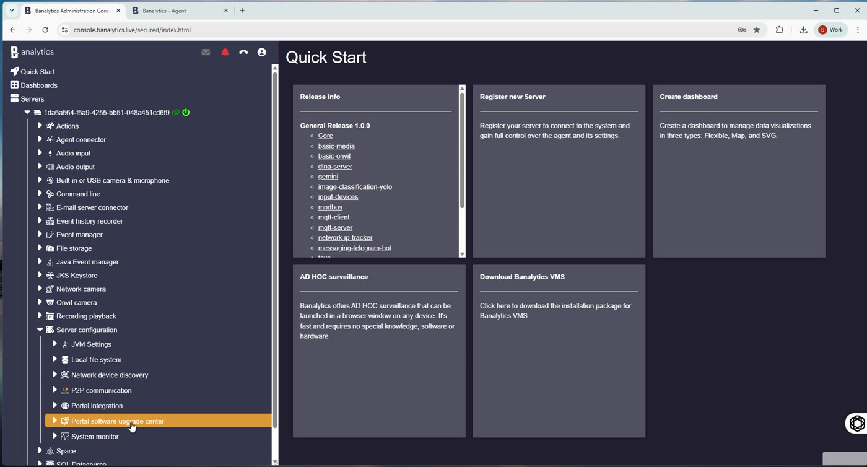This screenshot has height=467, width=867.
Task: Click the Recording playback film icon
Action: coord(50,316)
